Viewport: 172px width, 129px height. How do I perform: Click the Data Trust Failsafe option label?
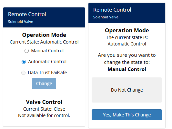coord(47,73)
